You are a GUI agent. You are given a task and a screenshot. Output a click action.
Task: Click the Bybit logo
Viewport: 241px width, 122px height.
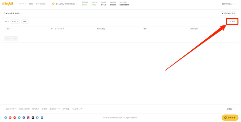coord(8,4)
